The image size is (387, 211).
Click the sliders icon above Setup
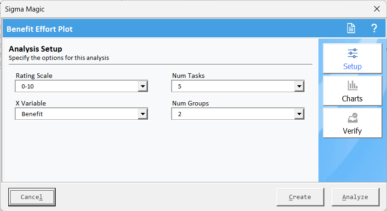(352, 53)
